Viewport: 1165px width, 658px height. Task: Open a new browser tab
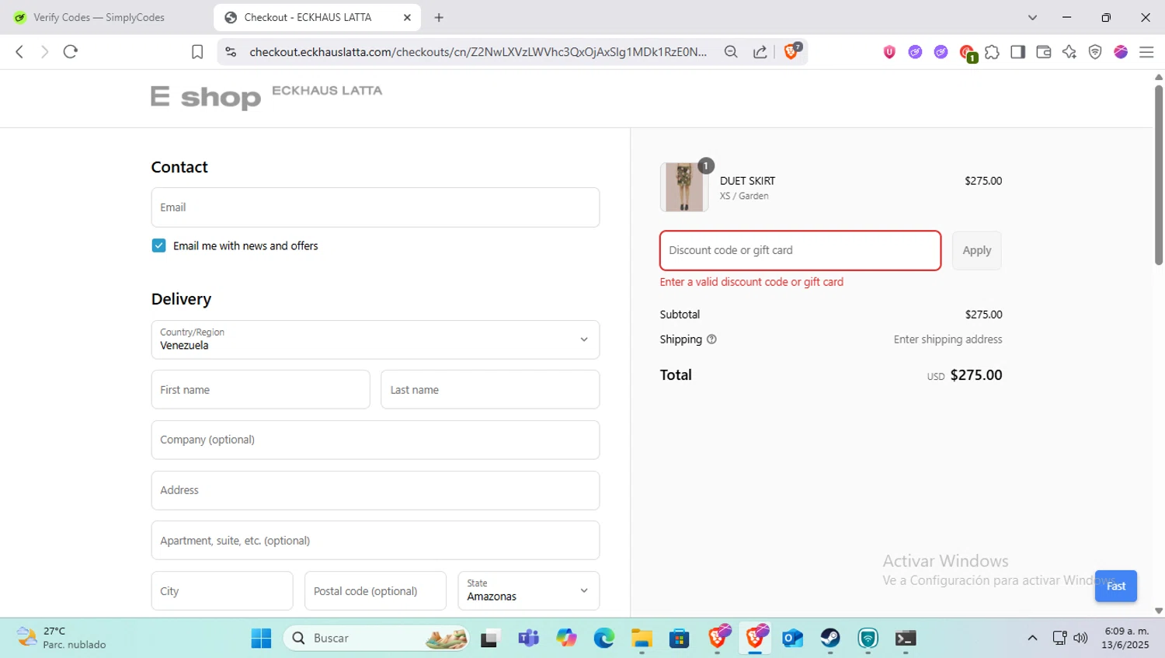(439, 17)
